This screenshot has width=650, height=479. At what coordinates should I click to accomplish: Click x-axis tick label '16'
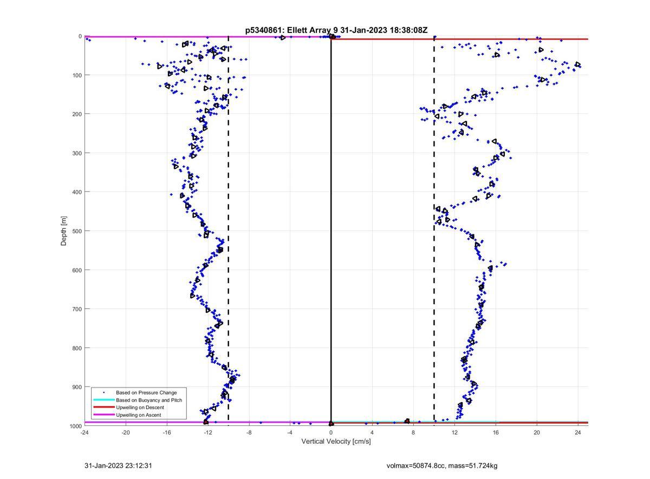496,432
